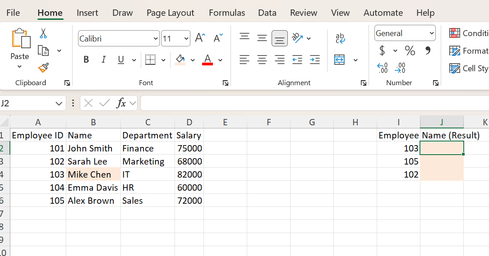Expand the Font Color palette arrow

click(220, 60)
